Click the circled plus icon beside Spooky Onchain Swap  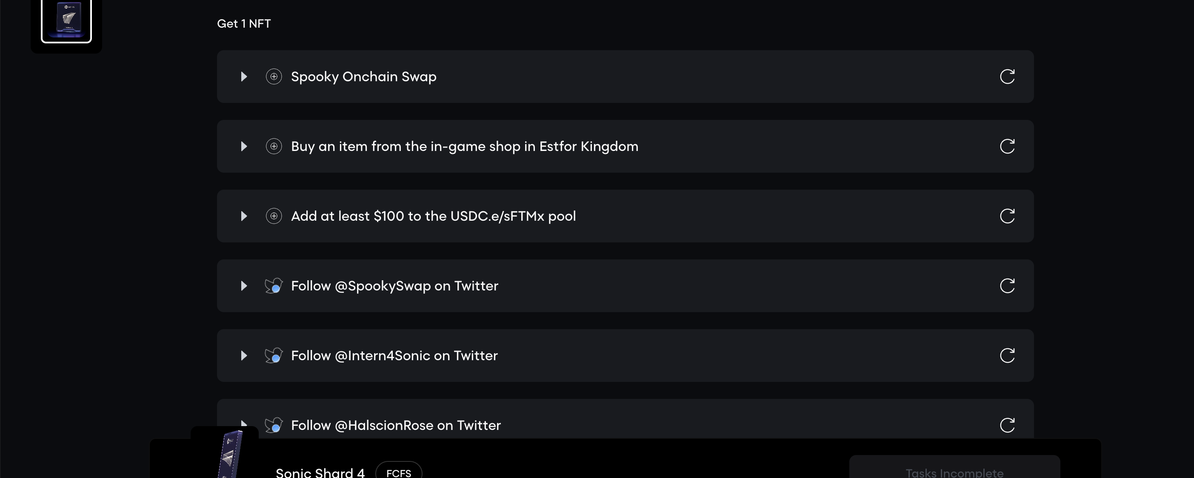tap(274, 77)
